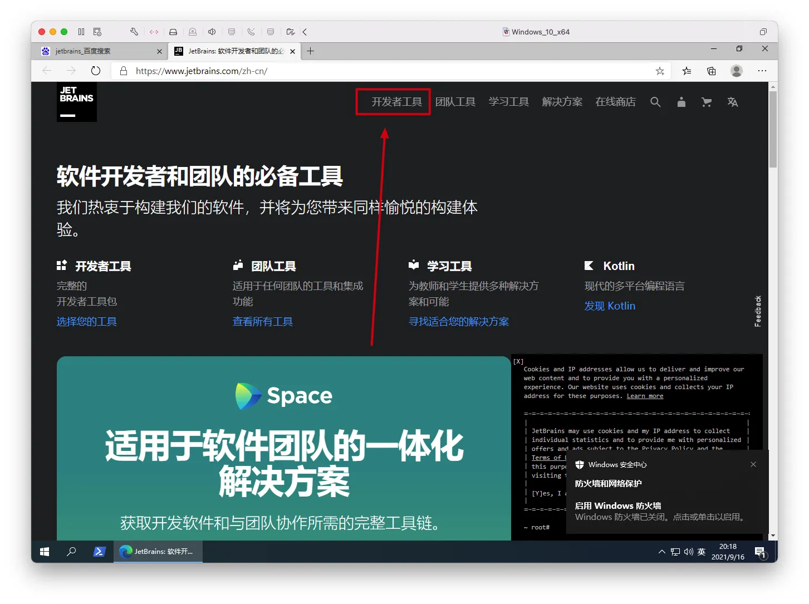Screen dimensions: 809x604
Task: Follow the 查看所有工具 link
Action: tap(263, 322)
